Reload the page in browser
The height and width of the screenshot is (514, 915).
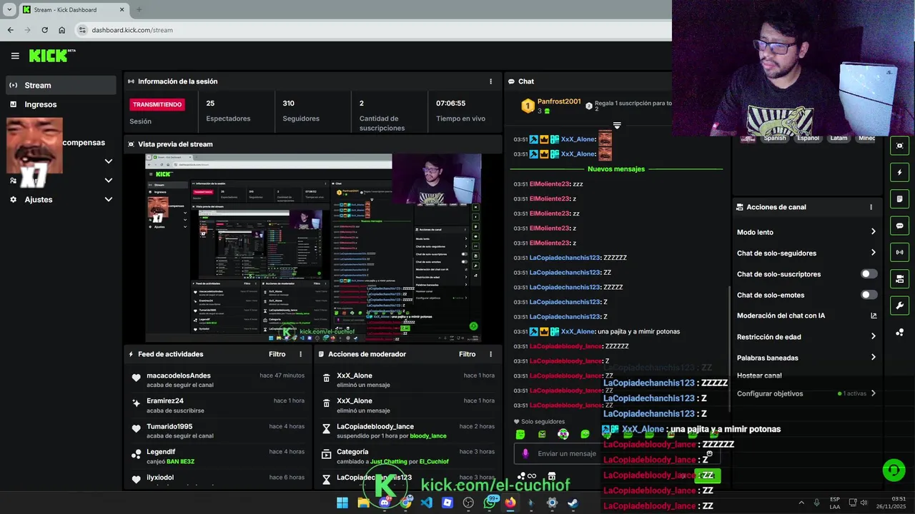(x=44, y=30)
